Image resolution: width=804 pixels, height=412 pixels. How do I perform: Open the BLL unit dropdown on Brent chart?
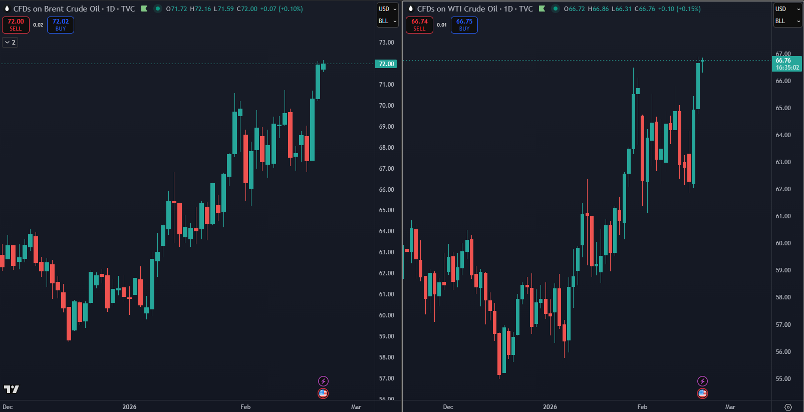point(387,21)
